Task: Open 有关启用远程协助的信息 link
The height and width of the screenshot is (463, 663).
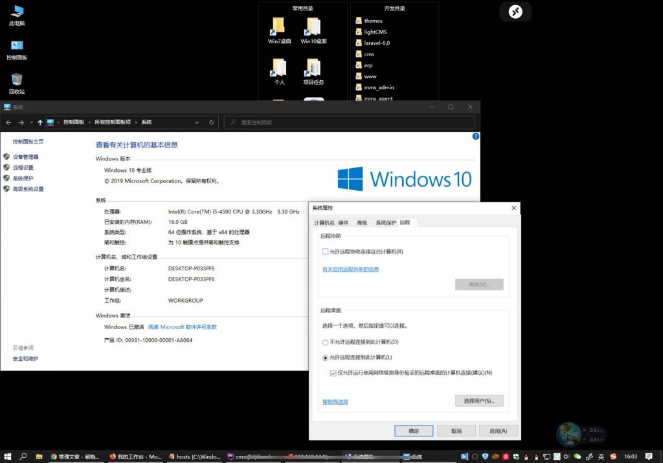Action: [350, 270]
